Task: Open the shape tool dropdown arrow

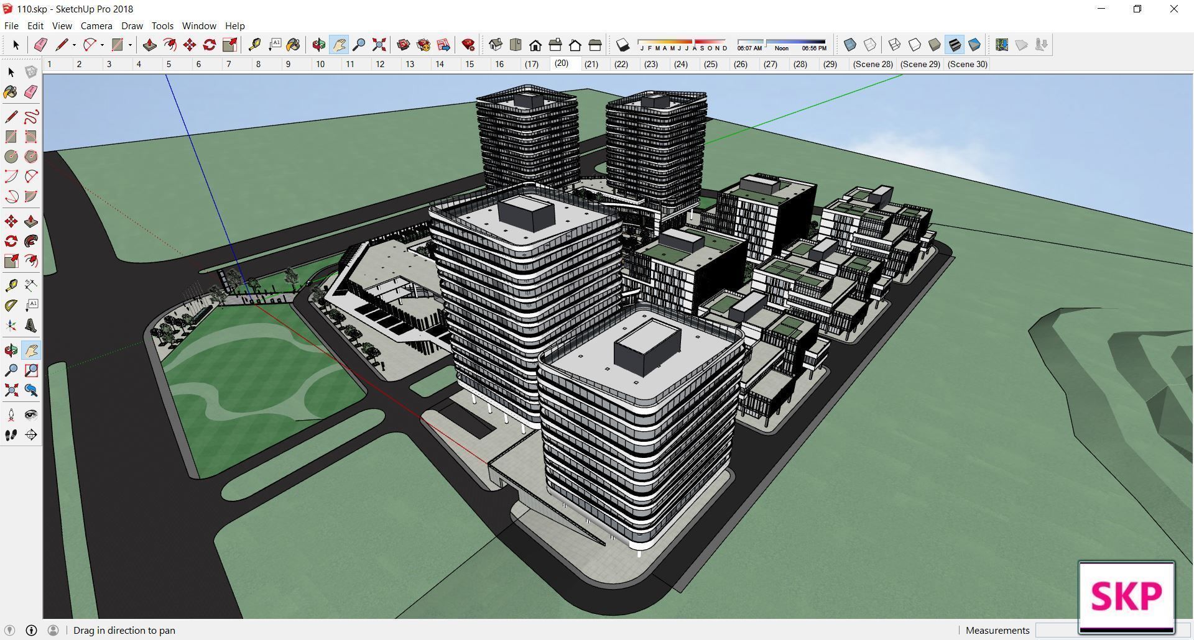Action: 130,45
